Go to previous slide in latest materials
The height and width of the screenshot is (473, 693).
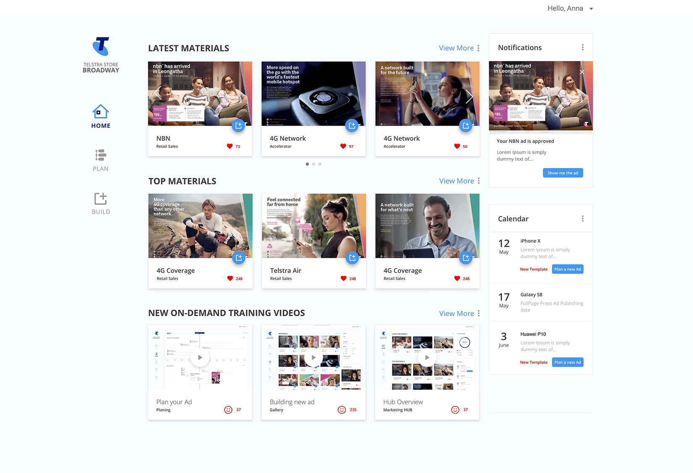point(158,93)
